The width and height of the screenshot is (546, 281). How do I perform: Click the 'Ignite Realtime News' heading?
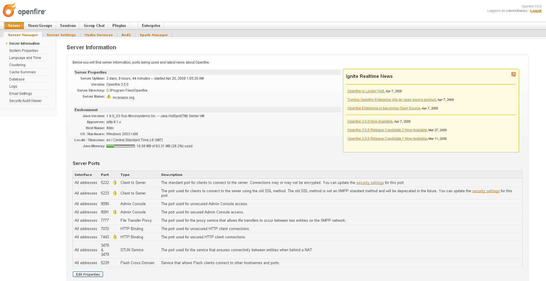pos(369,76)
